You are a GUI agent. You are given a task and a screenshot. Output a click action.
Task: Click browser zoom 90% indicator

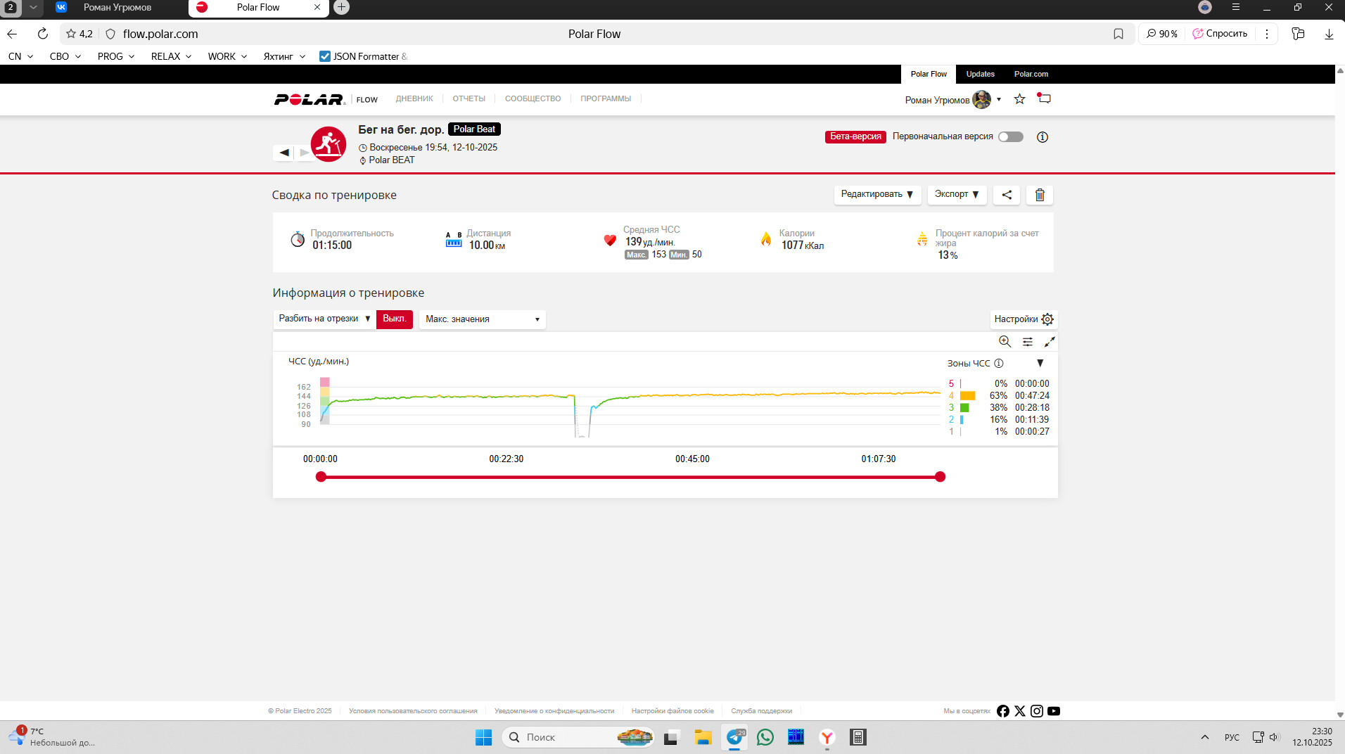(1162, 34)
